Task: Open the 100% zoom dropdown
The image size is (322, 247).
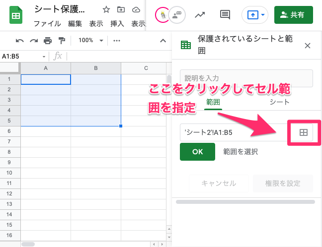Action: 91,41
